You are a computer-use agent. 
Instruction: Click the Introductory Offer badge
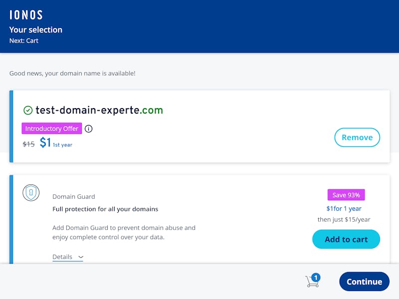point(52,129)
